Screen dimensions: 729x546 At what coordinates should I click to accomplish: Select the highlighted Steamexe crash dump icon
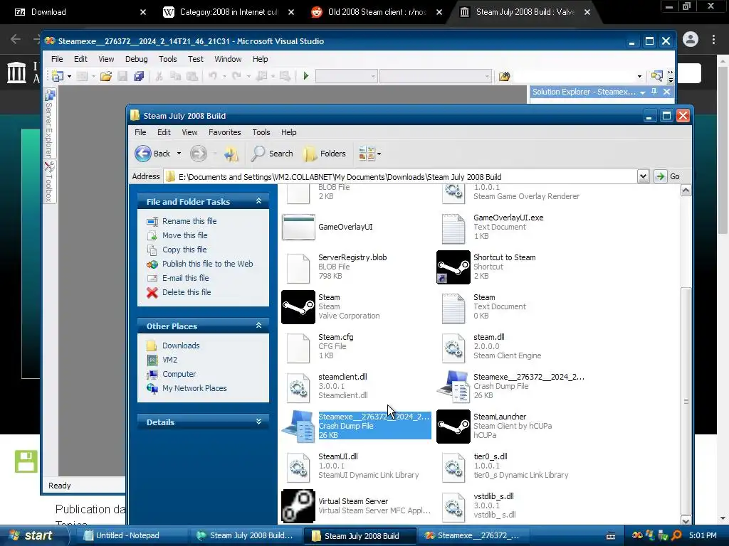tap(298, 427)
